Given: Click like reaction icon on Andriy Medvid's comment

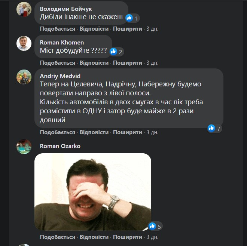Looking at the screenshot, I should click(x=212, y=128).
